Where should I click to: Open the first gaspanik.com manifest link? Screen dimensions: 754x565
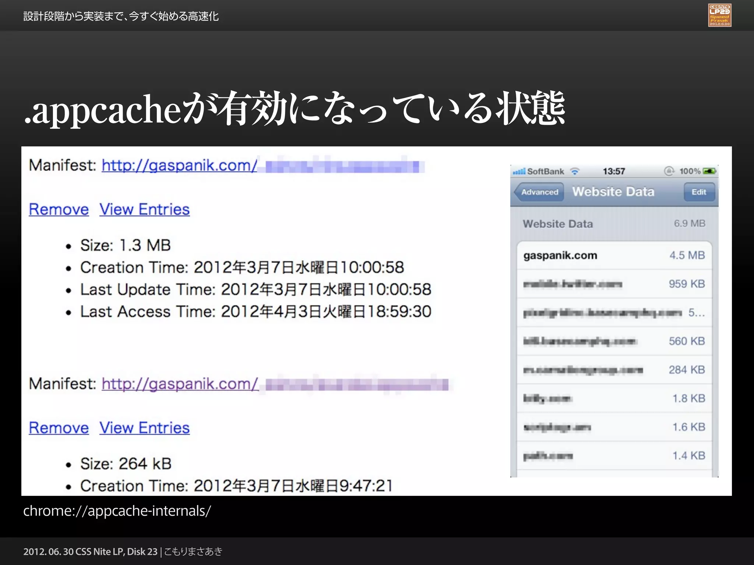pyautogui.click(x=263, y=166)
